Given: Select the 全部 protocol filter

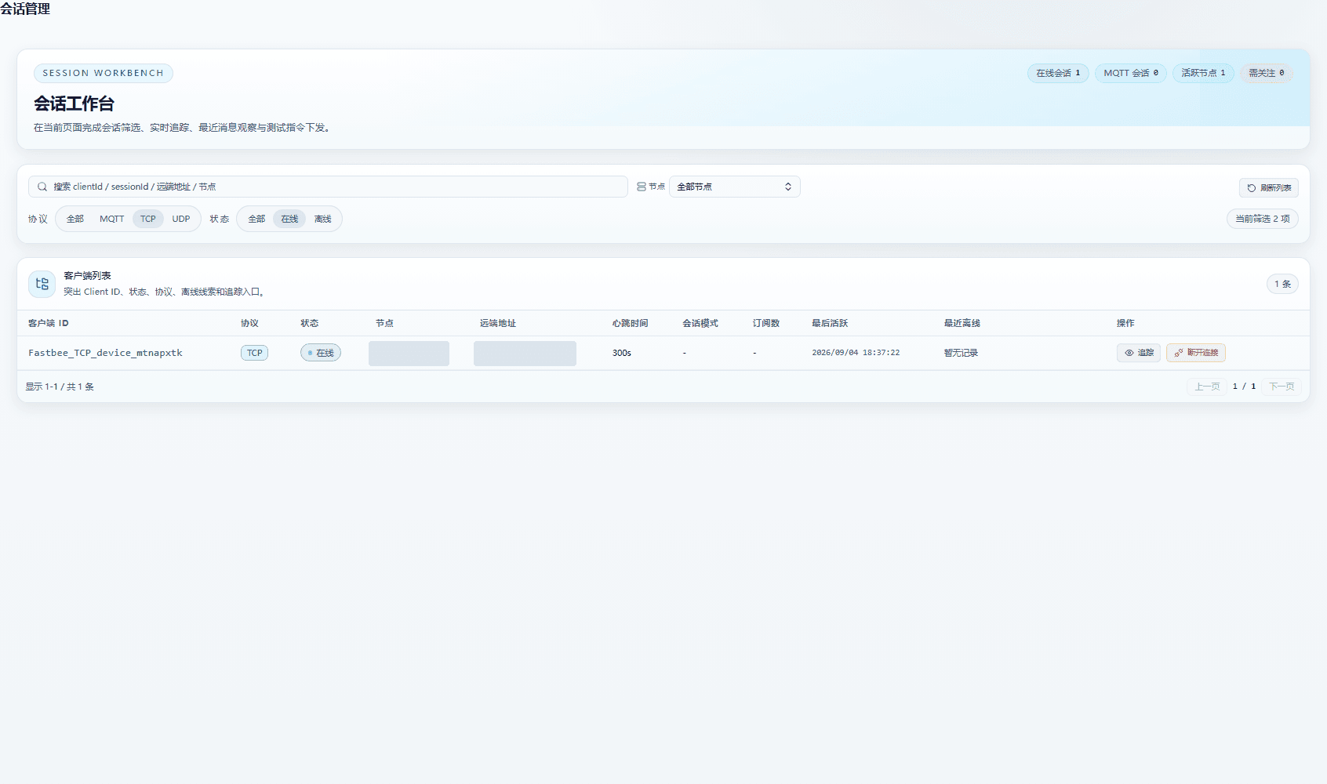Looking at the screenshot, I should 75,219.
